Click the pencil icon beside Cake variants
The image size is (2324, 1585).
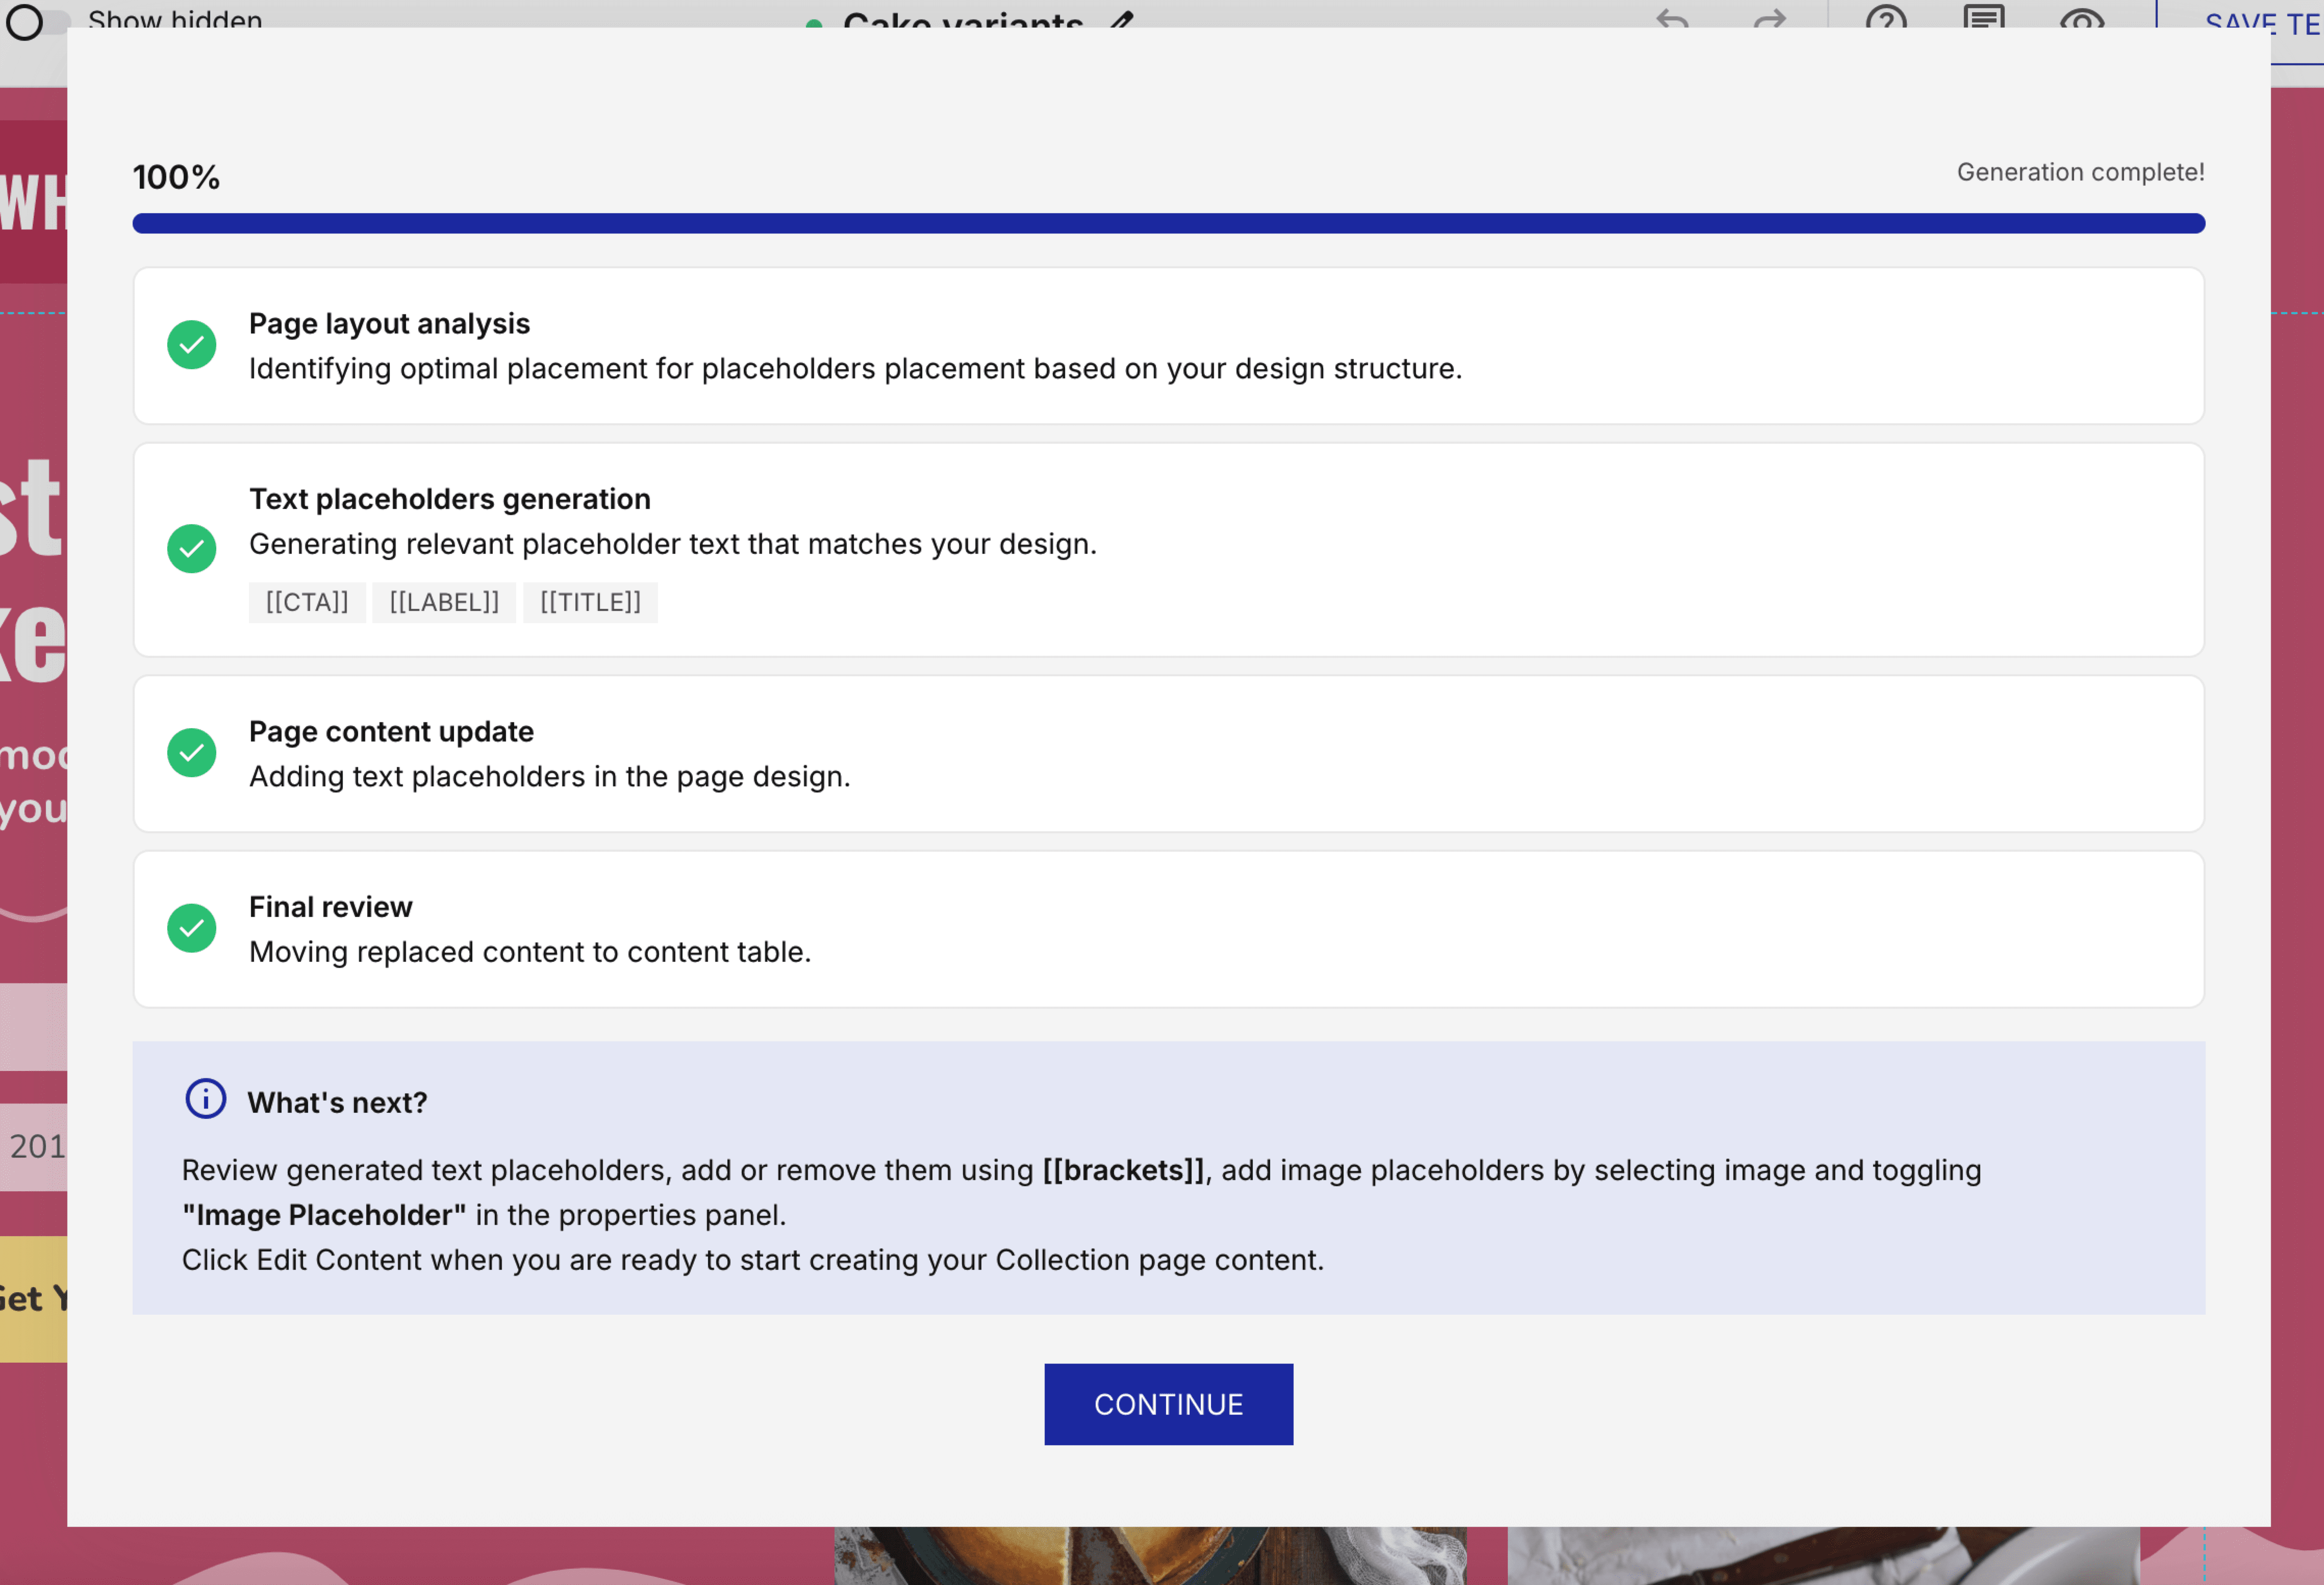point(1122,18)
